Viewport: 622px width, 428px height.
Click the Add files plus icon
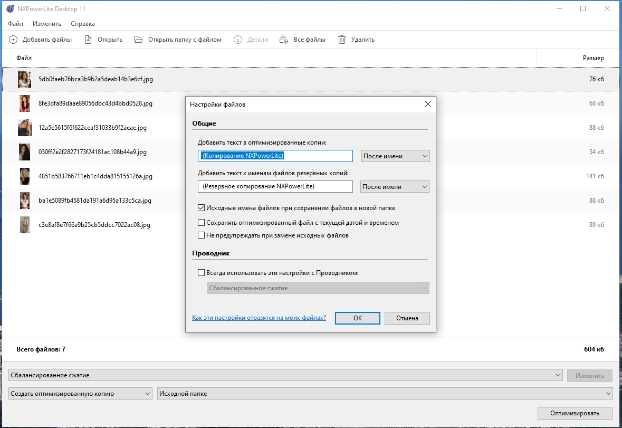13,40
